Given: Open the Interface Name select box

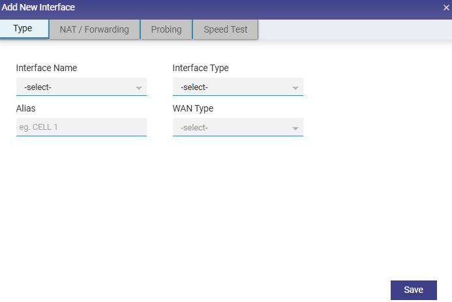Looking at the screenshot, I should tap(76, 87).
